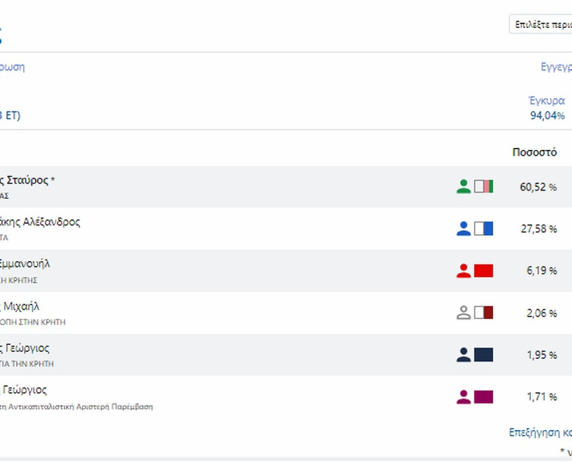The width and height of the screenshot is (572, 462).
Task: Click the green person icon for Σταύρος
Action: pyautogui.click(x=463, y=186)
